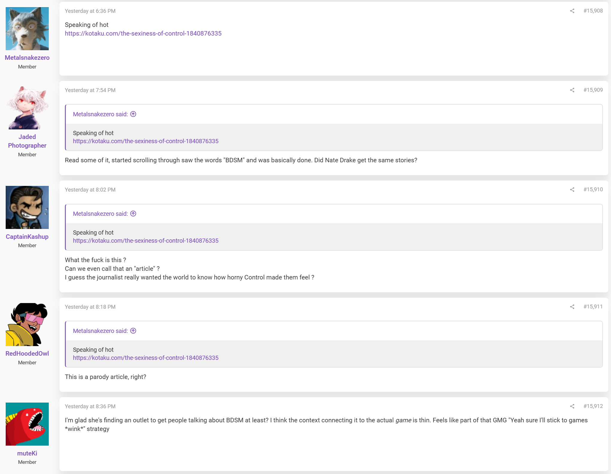Click share icon on post #15,908
Image resolution: width=611 pixels, height=474 pixels.
(572, 11)
